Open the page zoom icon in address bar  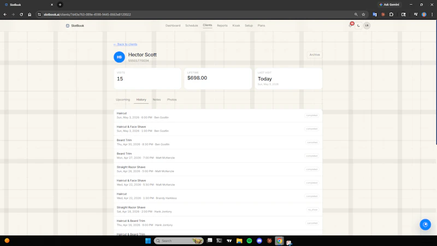pyautogui.click(x=356, y=15)
